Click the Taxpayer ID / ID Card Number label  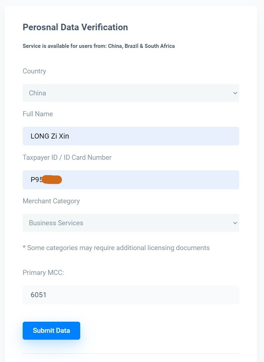click(x=67, y=158)
